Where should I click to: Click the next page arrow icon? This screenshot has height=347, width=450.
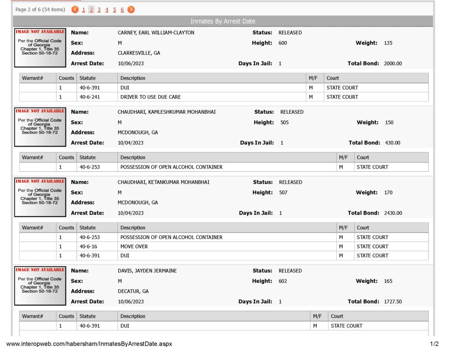click(131, 10)
